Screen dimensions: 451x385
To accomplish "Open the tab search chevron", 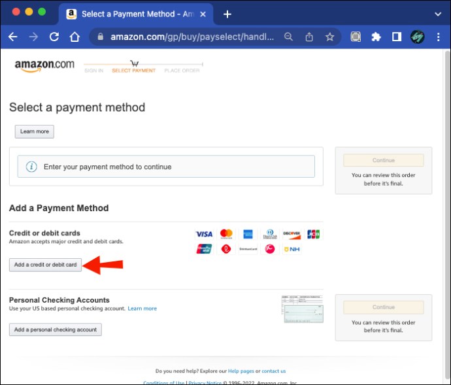I will coord(438,14).
